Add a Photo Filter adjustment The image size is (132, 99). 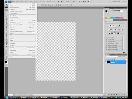click(119, 29)
